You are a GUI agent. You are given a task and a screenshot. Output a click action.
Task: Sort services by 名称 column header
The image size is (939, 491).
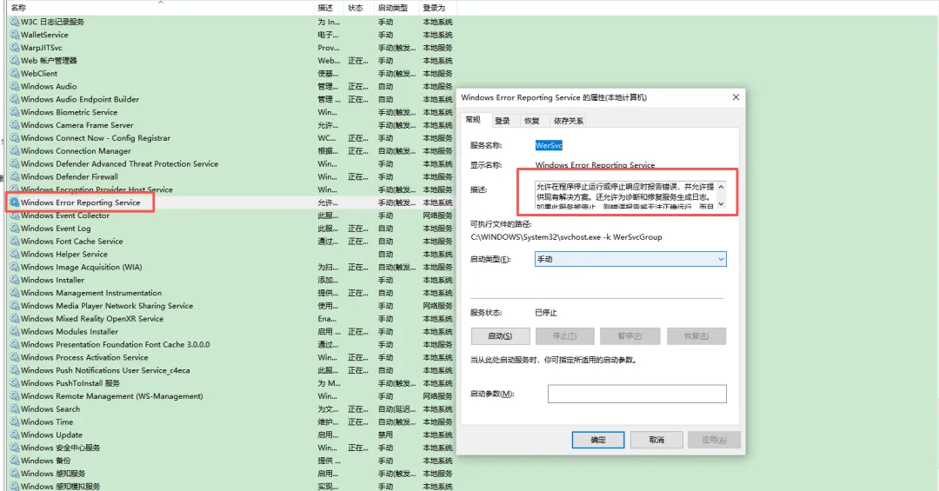click(161, 8)
